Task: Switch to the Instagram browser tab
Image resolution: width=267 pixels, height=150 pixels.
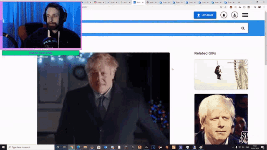Action: (x=99, y=2)
